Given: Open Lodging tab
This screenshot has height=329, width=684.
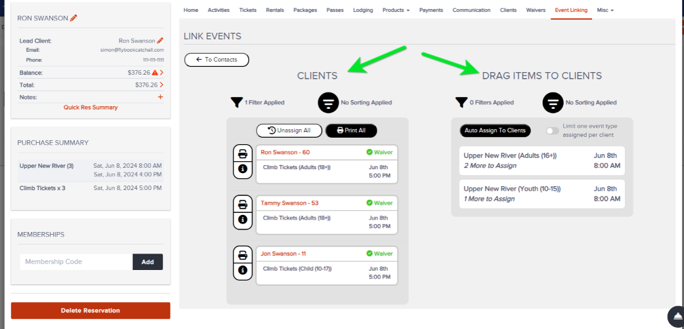Looking at the screenshot, I should pos(363,10).
